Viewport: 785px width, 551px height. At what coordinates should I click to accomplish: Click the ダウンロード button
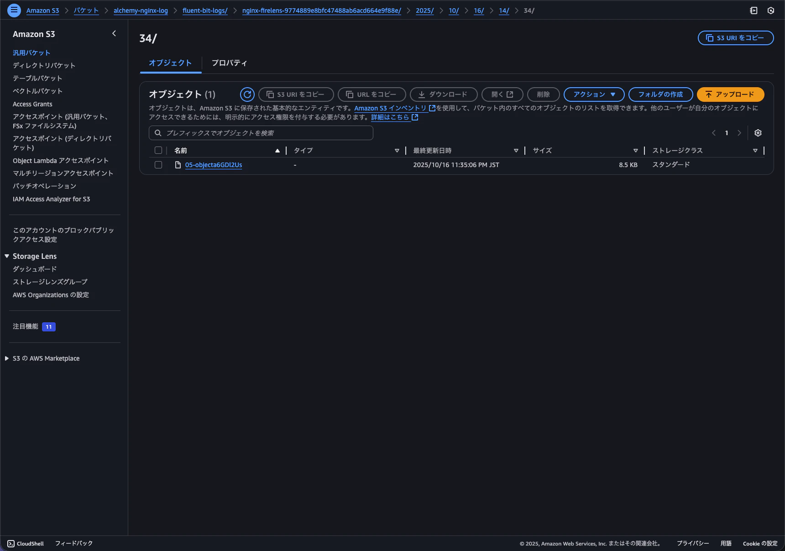pos(444,94)
